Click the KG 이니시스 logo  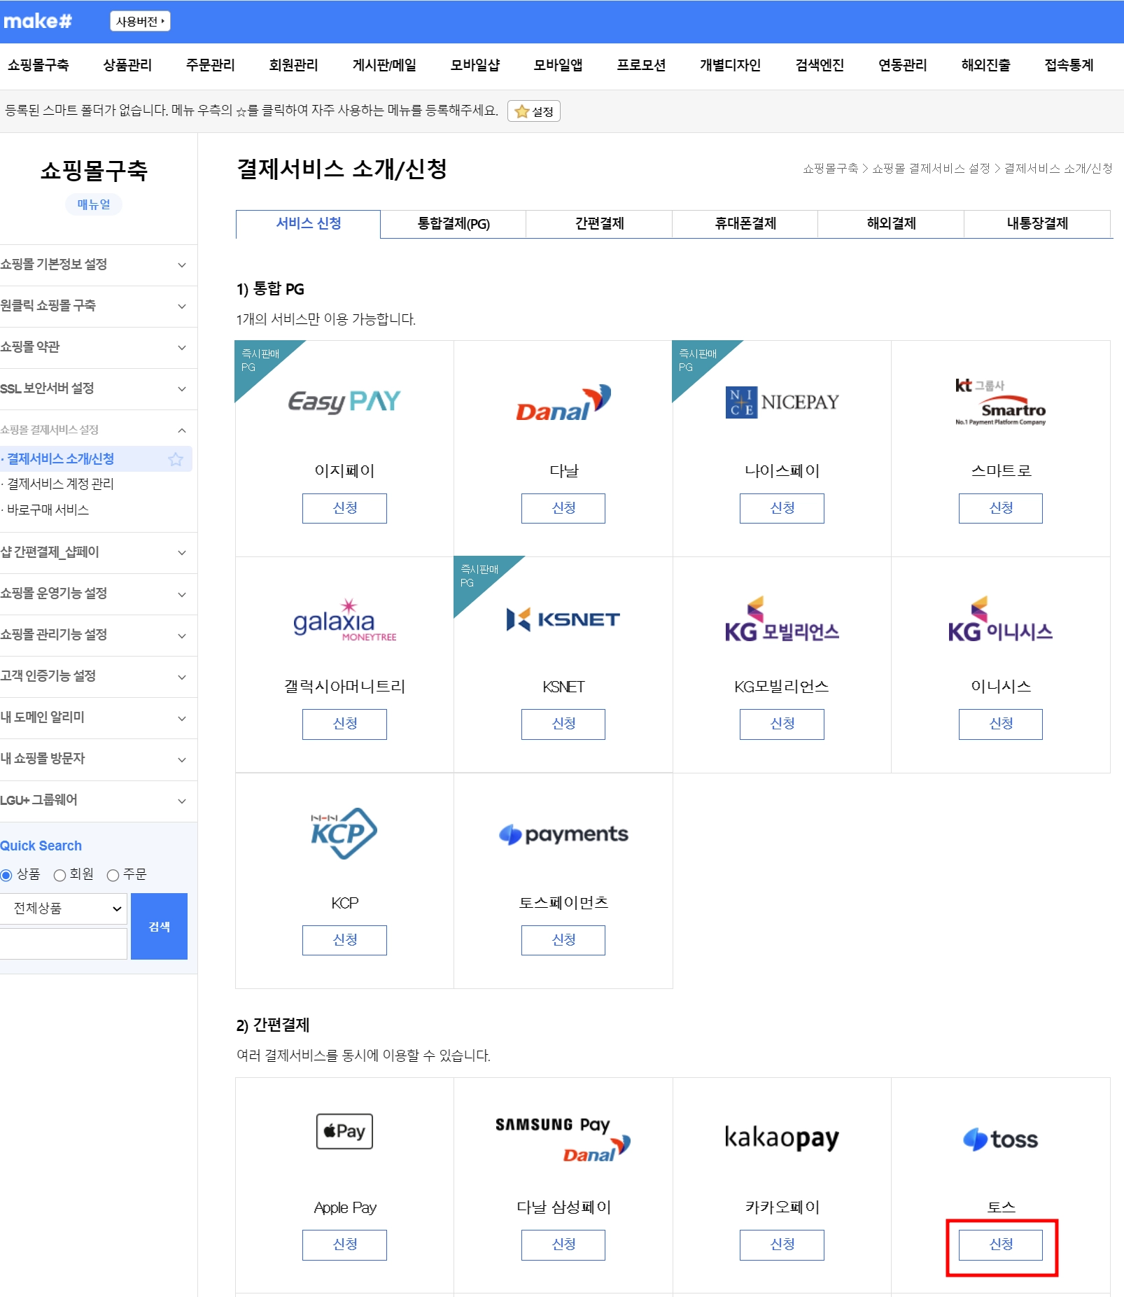tap(1001, 620)
